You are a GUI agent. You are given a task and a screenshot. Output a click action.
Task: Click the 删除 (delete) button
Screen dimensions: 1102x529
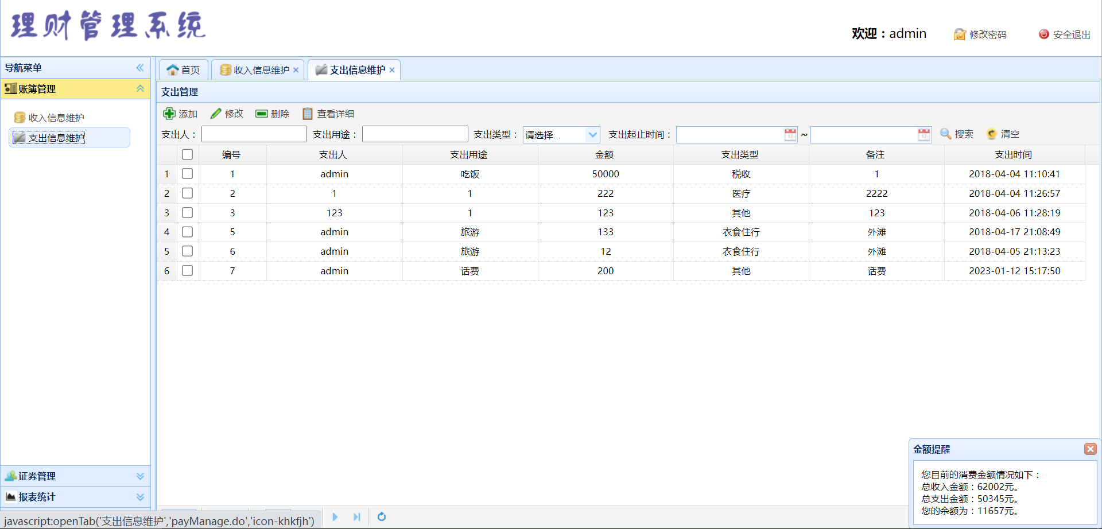(x=273, y=114)
